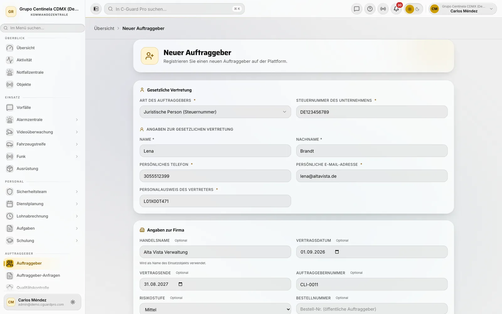The width and height of the screenshot is (502, 314).
Task: Expand the Sicherheitsteam submenu
Action: point(77,192)
